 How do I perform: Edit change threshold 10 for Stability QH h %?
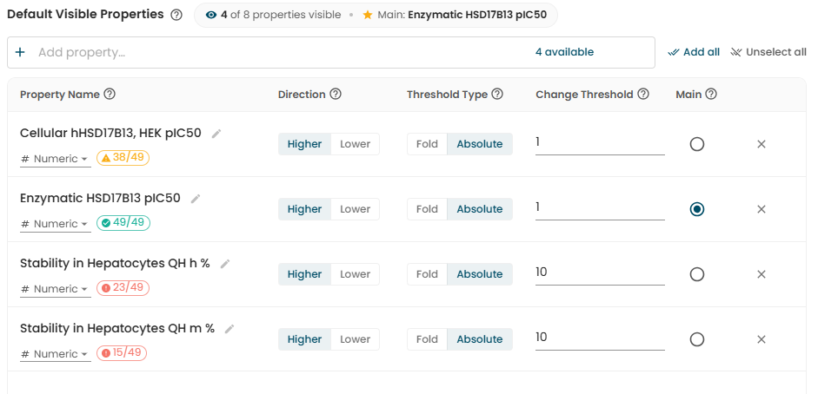(600, 273)
